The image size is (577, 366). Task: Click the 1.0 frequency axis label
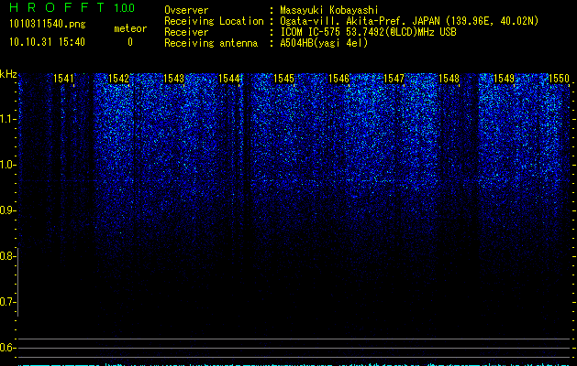click(x=7, y=165)
